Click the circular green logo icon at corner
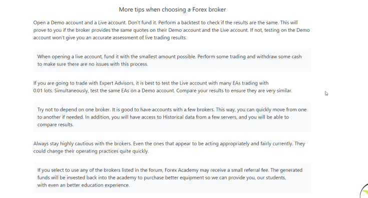 pyautogui.click(x=364, y=191)
